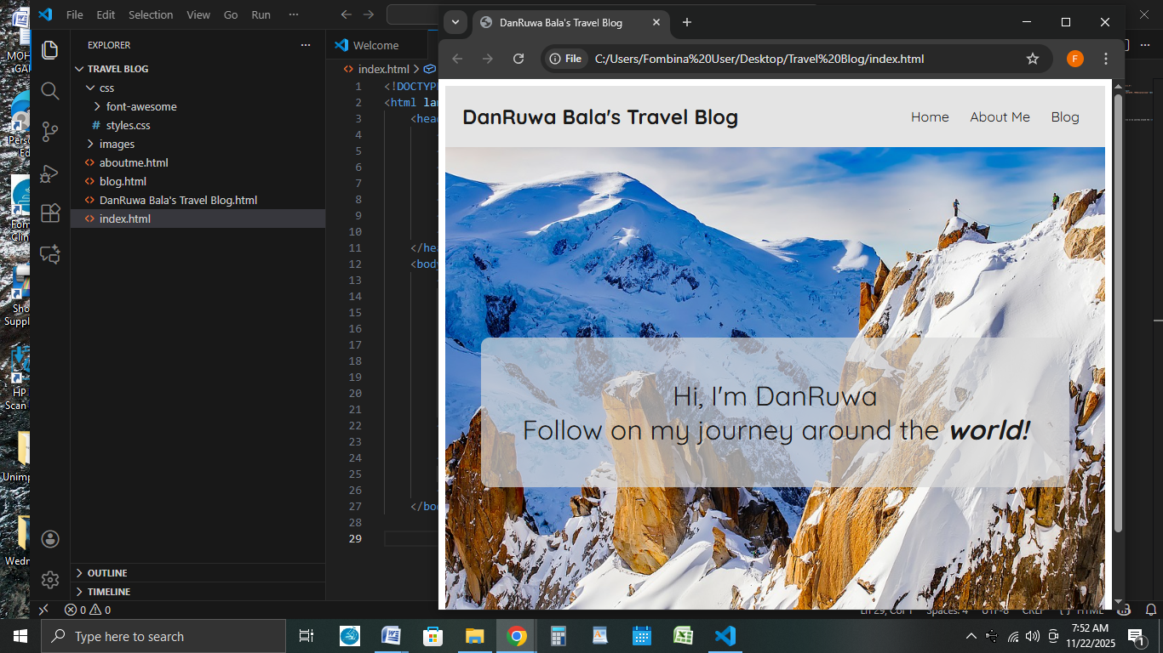The height and width of the screenshot is (653, 1163).
Task: Open the Run menu
Action: pos(261,14)
